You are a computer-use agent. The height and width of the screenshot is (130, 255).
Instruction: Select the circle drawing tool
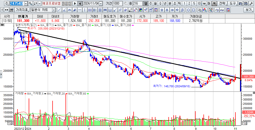coord(188,10)
